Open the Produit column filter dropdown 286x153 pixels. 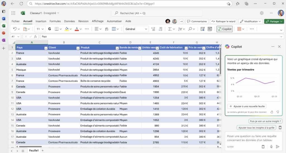pyautogui.click(x=117, y=48)
